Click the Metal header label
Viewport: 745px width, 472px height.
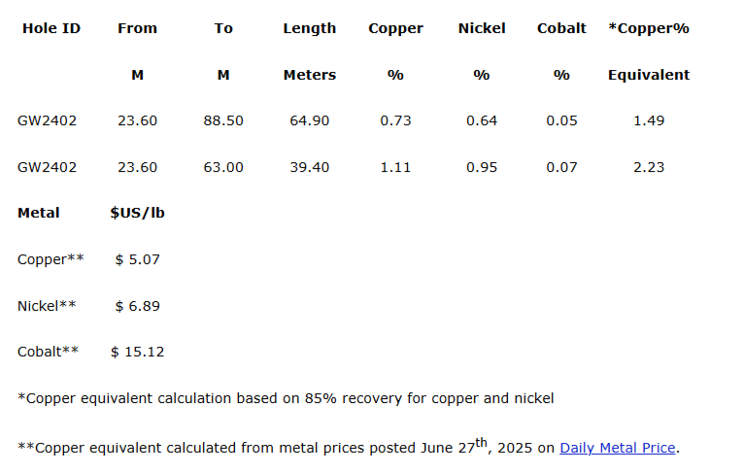tap(39, 213)
